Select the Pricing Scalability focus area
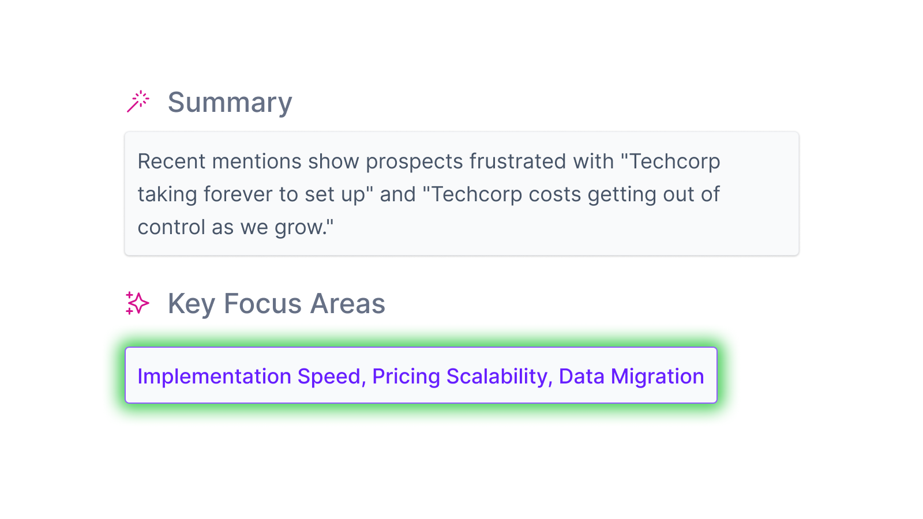The height and width of the screenshot is (519, 923). coord(463,375)
